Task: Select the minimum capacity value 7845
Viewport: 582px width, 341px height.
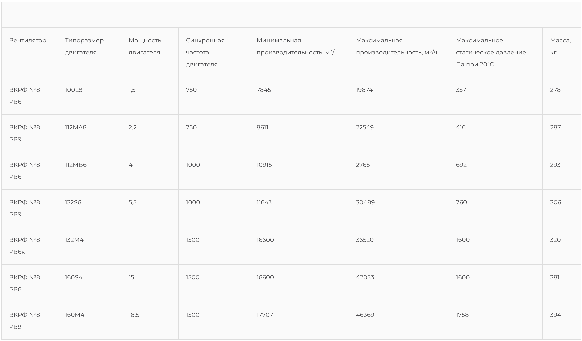Action: (x=264, y=90)
